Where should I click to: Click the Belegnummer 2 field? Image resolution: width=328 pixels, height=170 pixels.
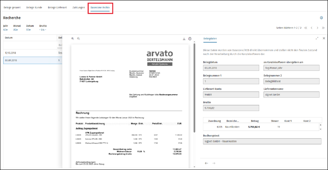[291, 81]
